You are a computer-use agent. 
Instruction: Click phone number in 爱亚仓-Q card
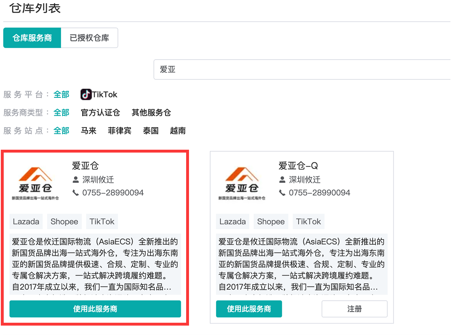click(x=319, y=193)
